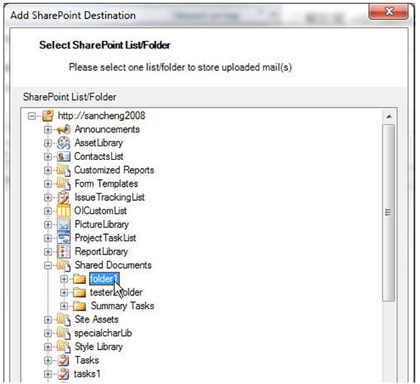Select the Announcements list
The width and height of the screenshot is (420, 384).
(107, 130)
